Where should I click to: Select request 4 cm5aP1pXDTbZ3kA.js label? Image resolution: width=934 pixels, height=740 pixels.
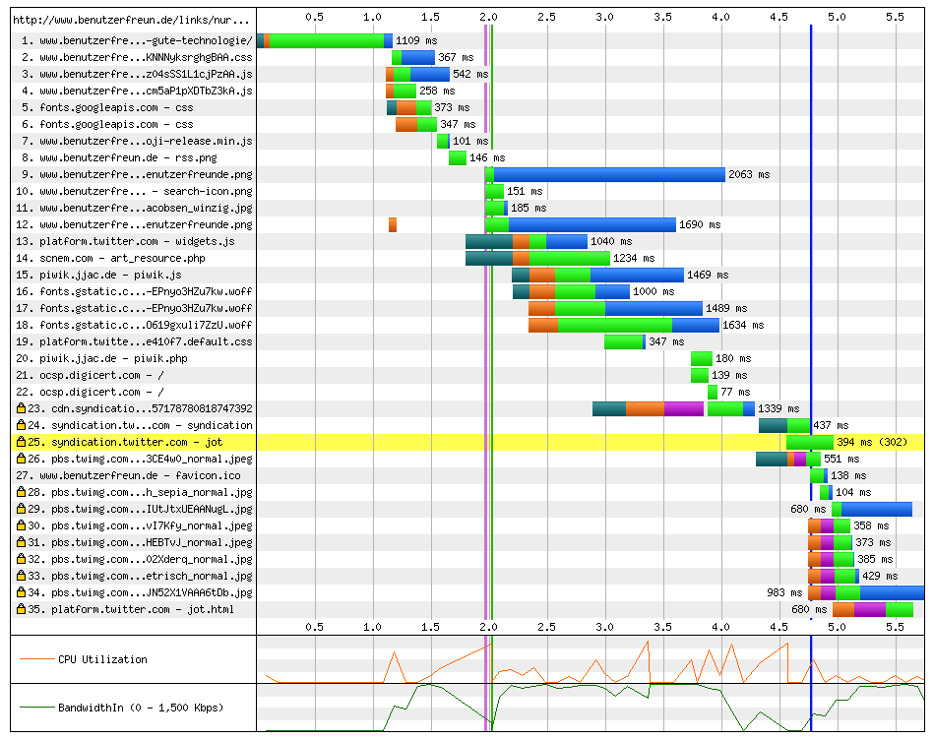click(x=137, y=91)
